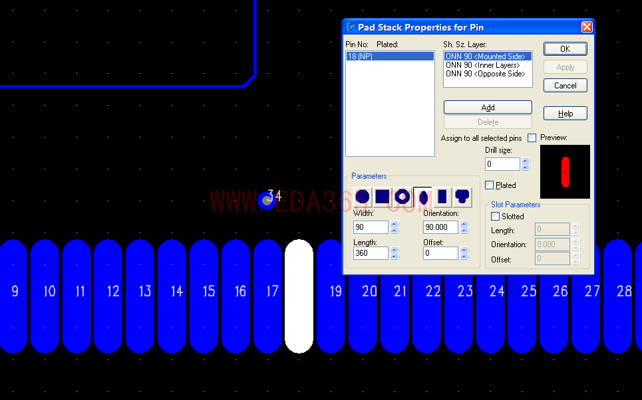Increase pad Length with up arrow
This screenshot has width=642, height=400.
pos(394,250)
